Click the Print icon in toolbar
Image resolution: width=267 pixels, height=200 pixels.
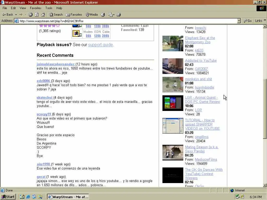[119, 15]
